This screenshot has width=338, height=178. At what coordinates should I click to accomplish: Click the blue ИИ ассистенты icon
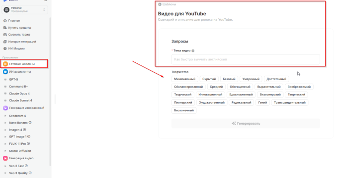[x=5, y=72]
